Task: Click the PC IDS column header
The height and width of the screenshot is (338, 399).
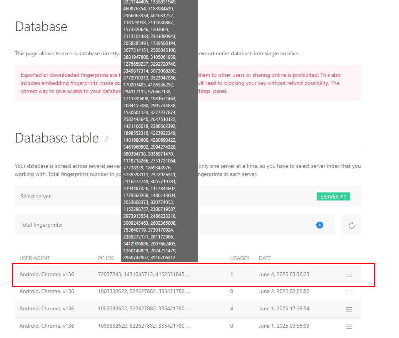Action: point(106,258)
